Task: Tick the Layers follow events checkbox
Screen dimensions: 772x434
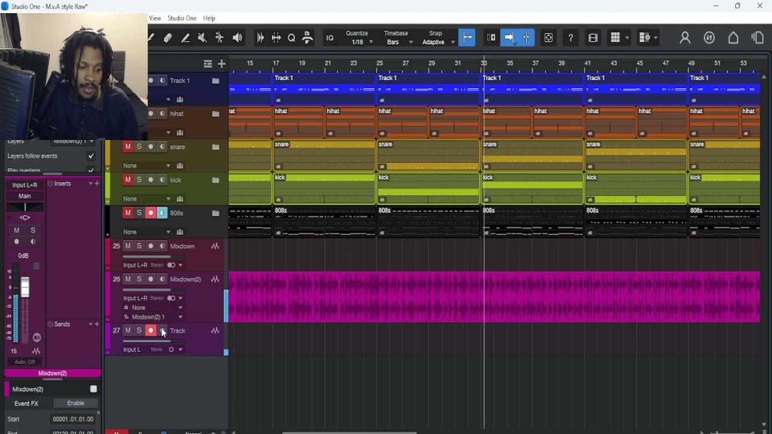Action: click(x=91, y=156)
